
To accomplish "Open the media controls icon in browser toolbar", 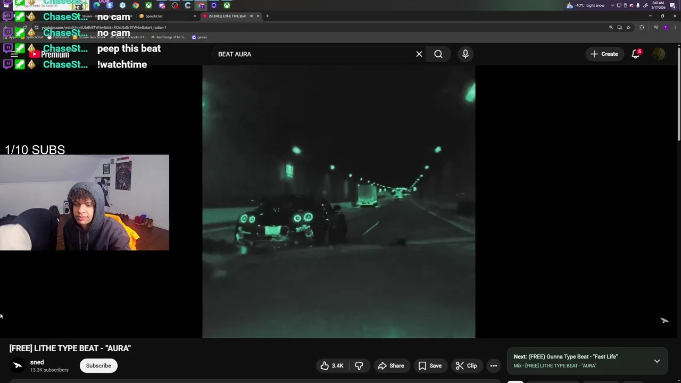I will coord(656,27).
